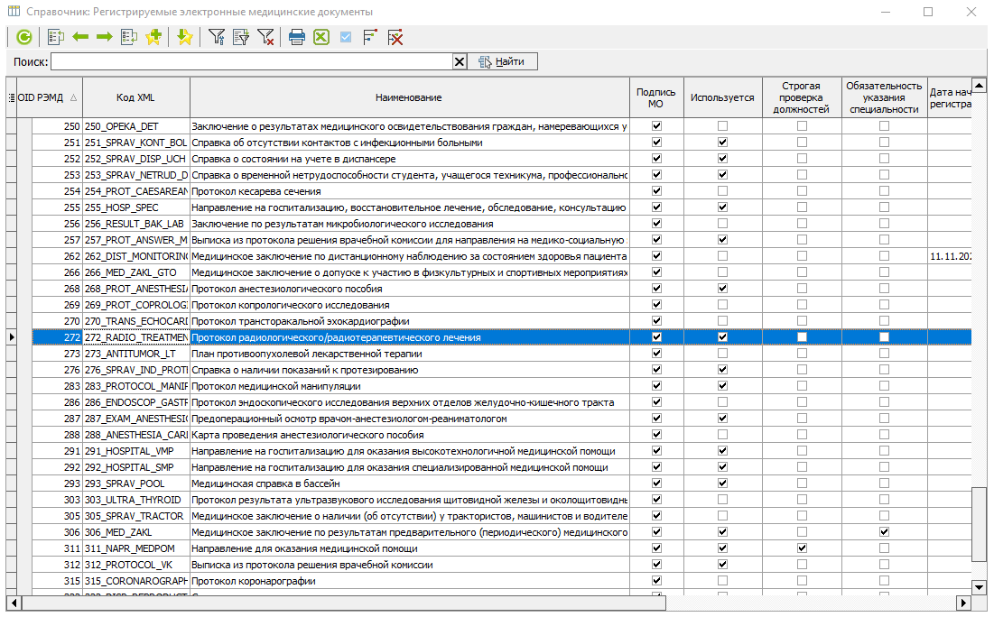
Task: Export to Excel green icon
Action: point(321,37)
